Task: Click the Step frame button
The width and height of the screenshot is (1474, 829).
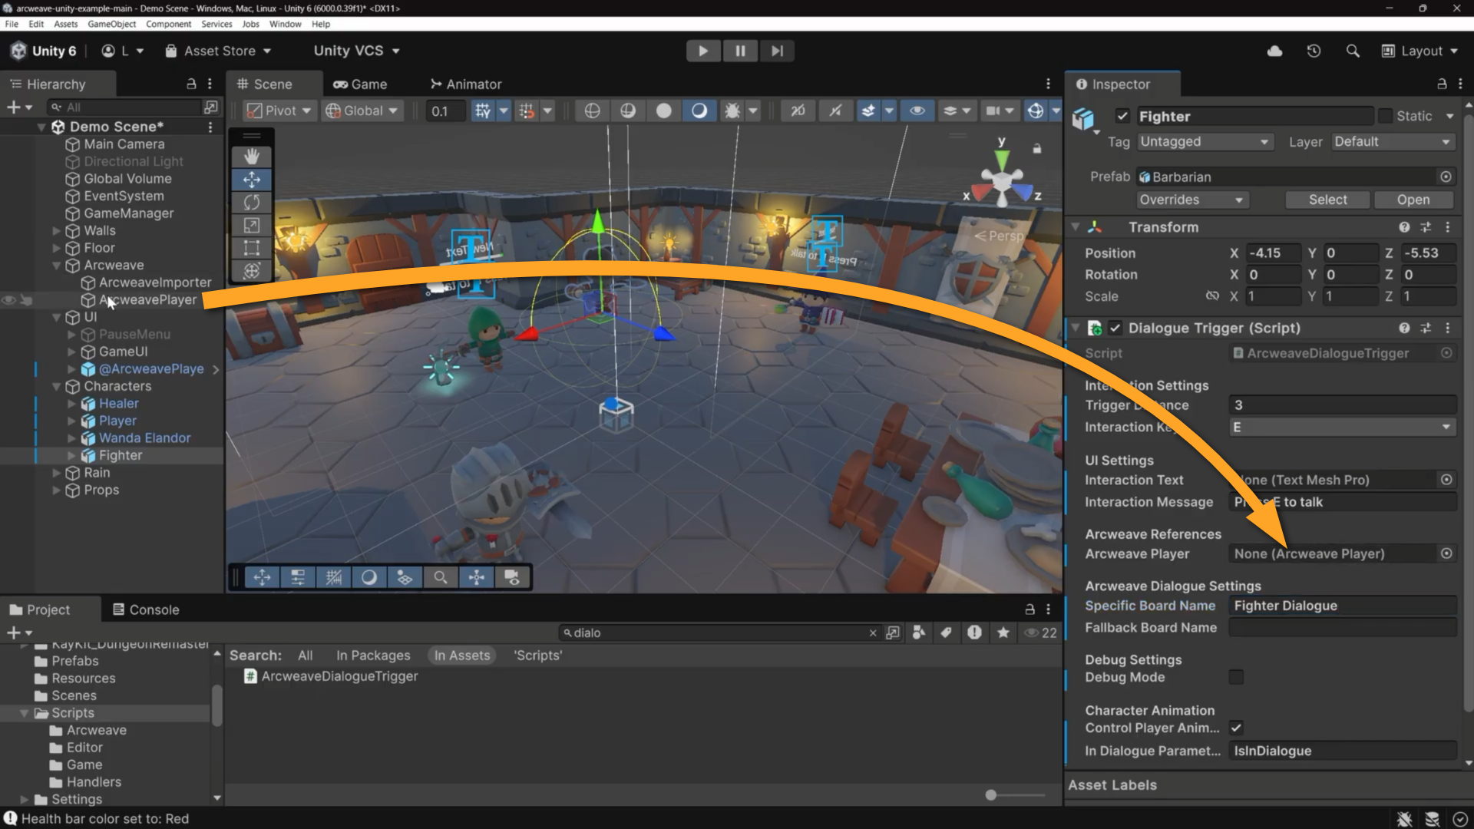Action: [x=777, y=51]
